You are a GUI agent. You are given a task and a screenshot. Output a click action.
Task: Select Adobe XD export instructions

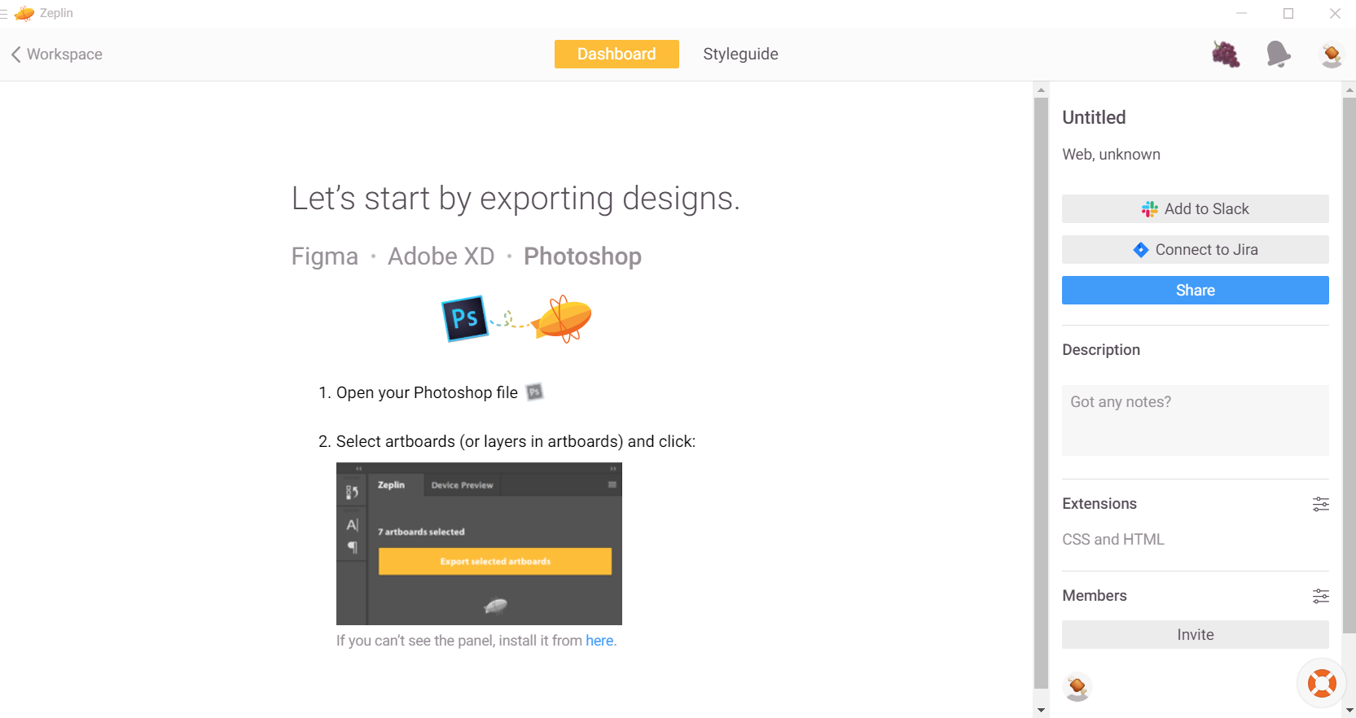tap(441, 256)
